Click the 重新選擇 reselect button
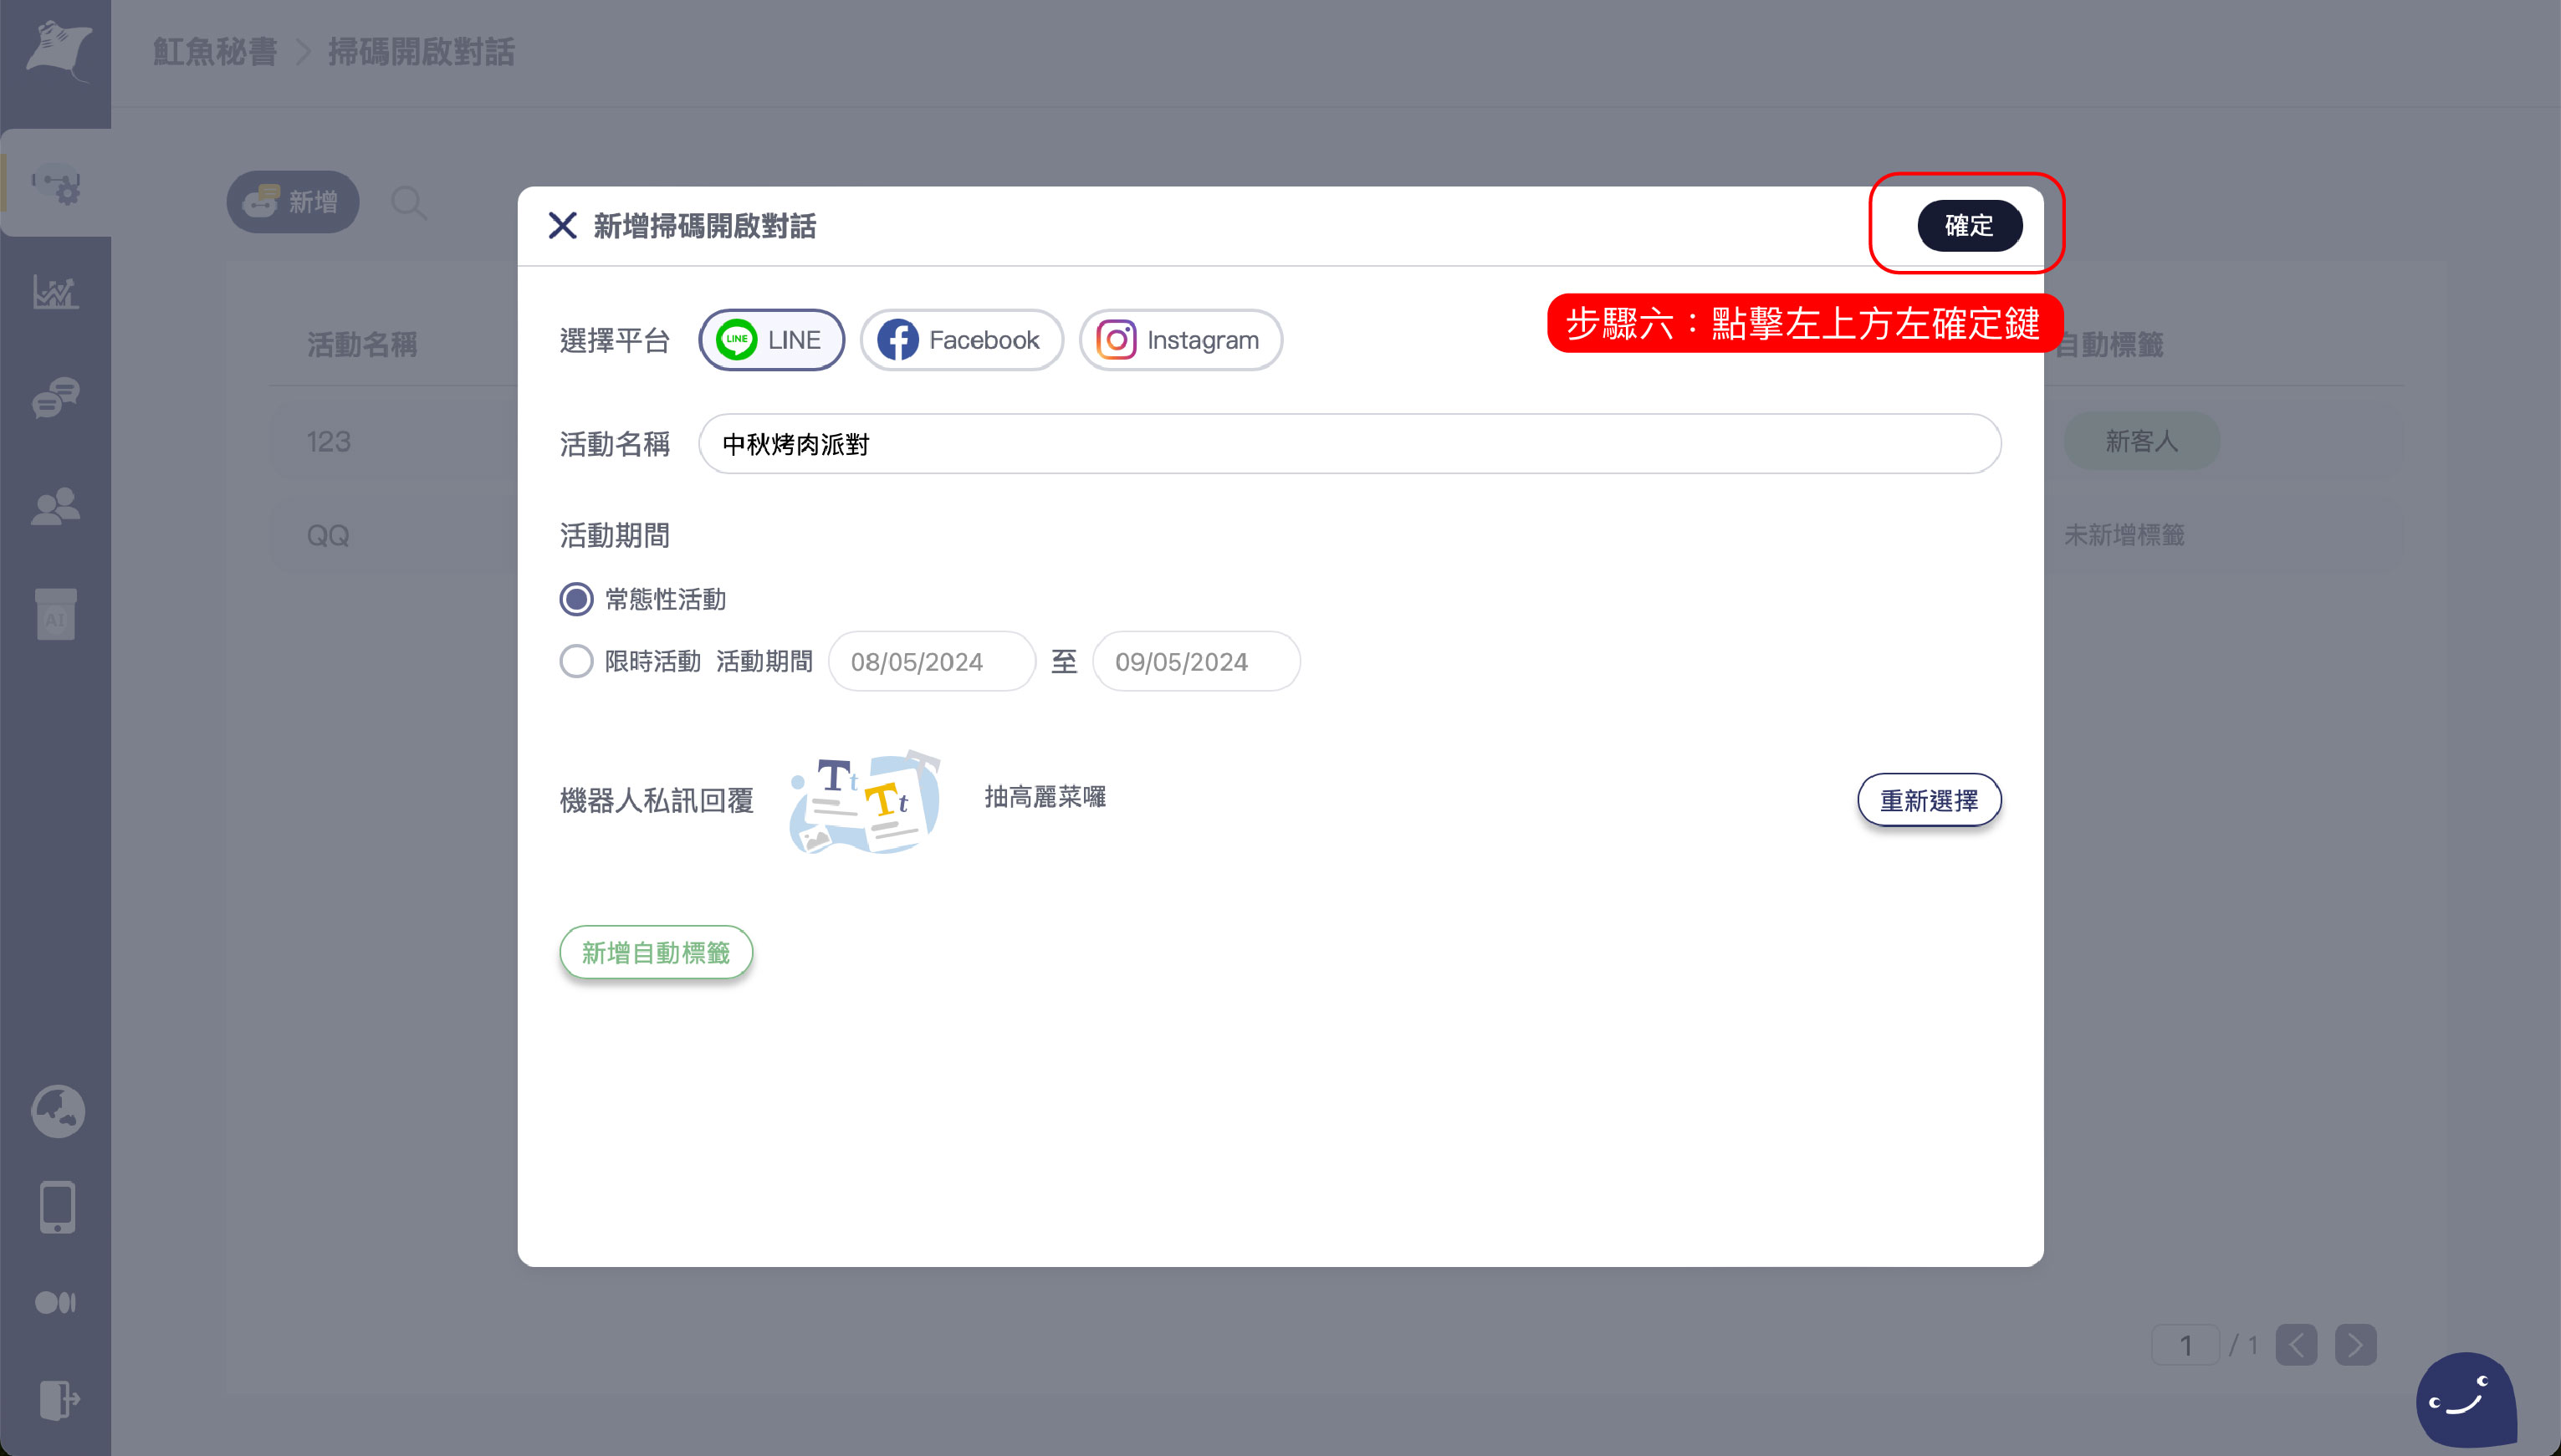This screenshot has width=2561, height=1456. (1928, 800)
